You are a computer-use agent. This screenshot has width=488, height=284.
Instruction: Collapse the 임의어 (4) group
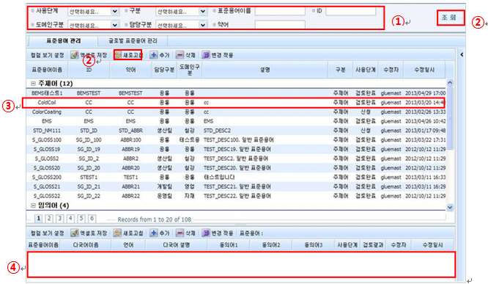(33, 205)
